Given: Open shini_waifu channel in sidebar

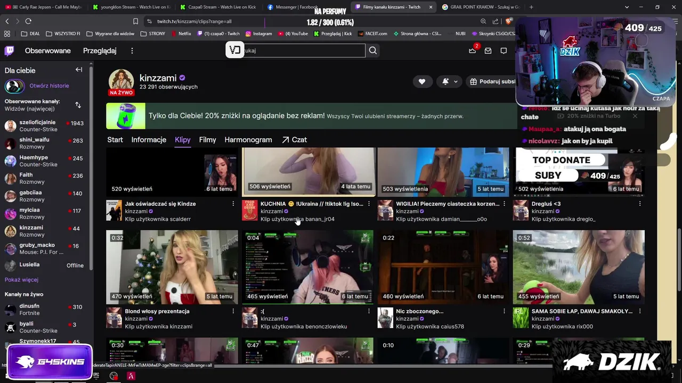Looking at the screenshot, I should (x=44, y=143).
